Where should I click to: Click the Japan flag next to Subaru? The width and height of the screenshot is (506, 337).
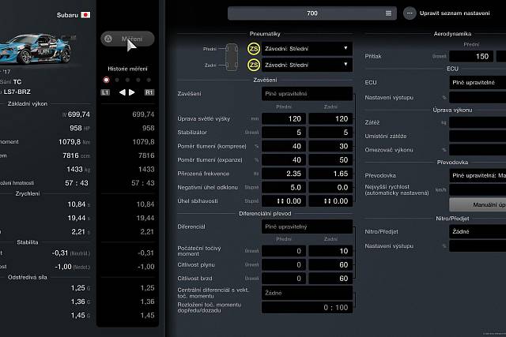pyautogui.click(x=86, y=14)
